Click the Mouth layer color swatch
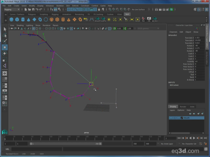The width and height of the screenshot is (210, 157). click(182, 118)
